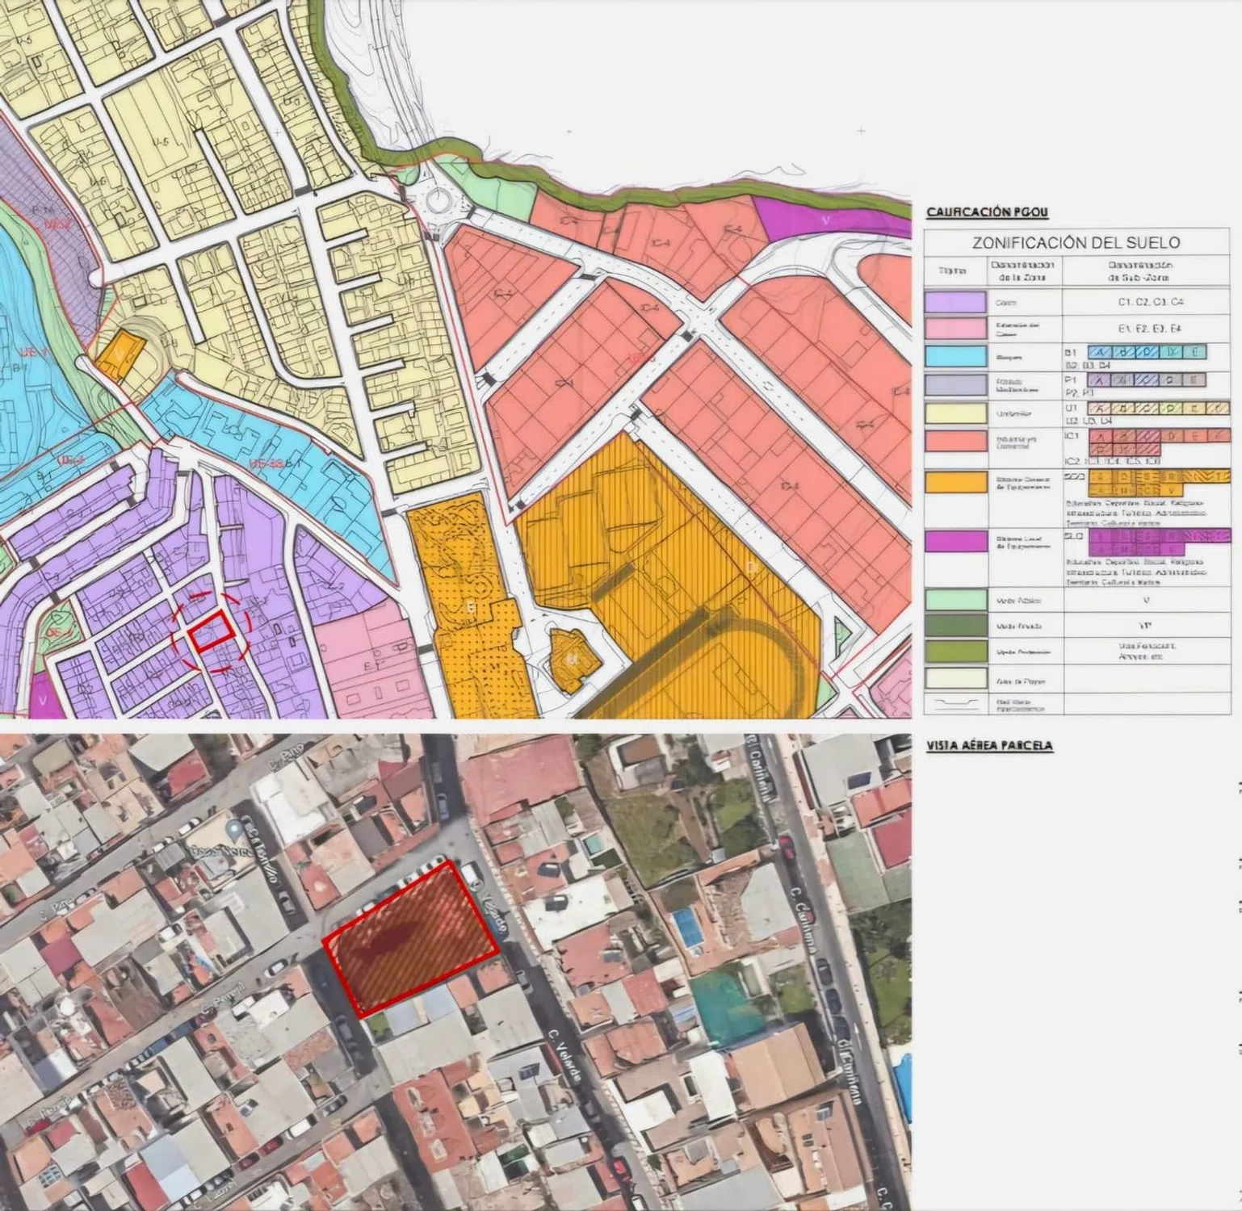This screenshot has width=1242, height=1211.
Task: Open the CALIFICACIÓN PGOU heading
Action: pos(987,212)
